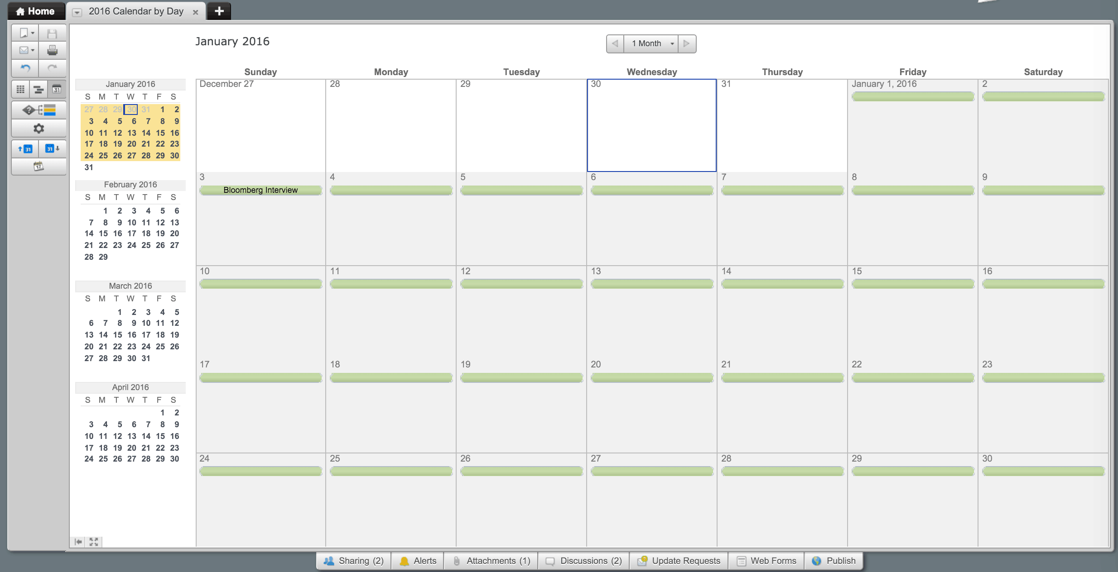This screenshot has height=572, width=1118.
Task: Click the January 2016 title heading
Action: pyautogui.click(x=232, y=42)
